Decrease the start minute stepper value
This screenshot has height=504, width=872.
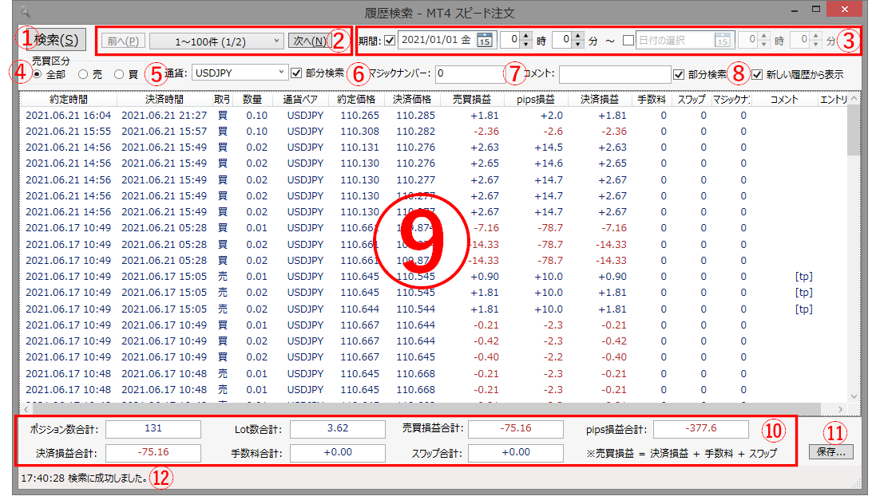click(x=577, y=45)
